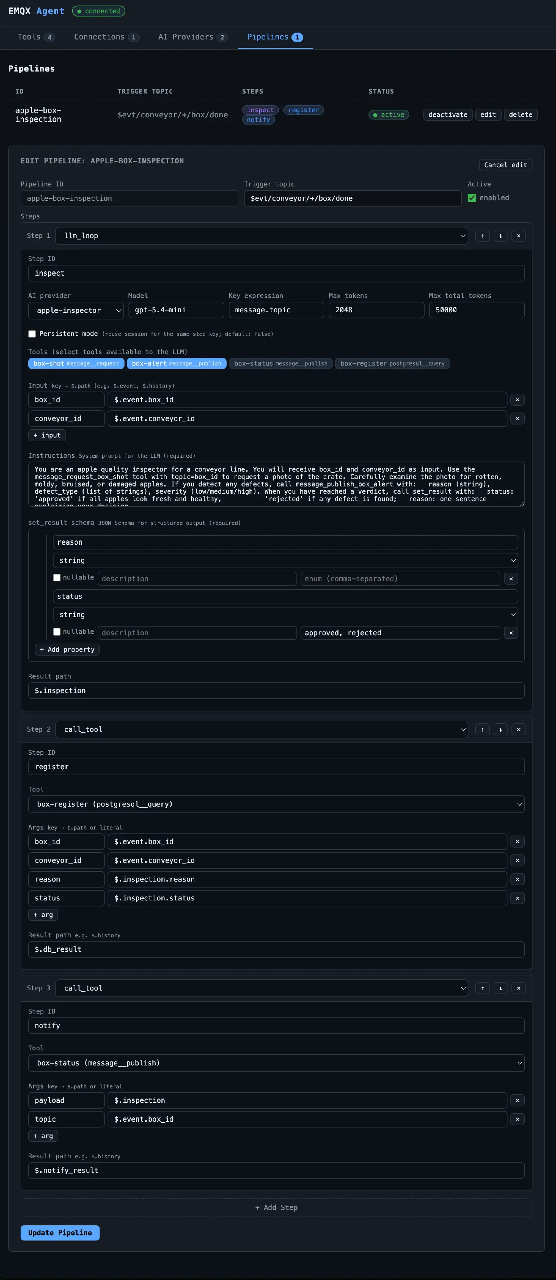Screen dimensions: 556x1280
Task: Delete the $.event.conveyor_id input row in Step 1
Action: click(517, 418)
